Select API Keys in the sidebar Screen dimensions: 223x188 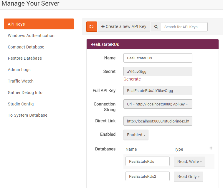pos(39,24)
